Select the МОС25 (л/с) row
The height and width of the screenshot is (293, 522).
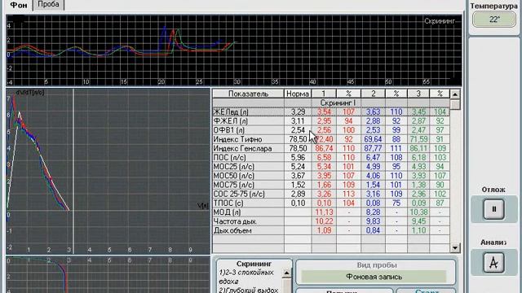tap(331, 166)
